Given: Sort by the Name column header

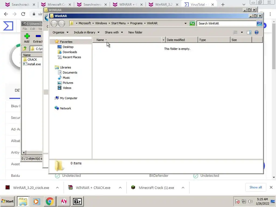Looking at the screenshot, I should [x=127, y=40].
